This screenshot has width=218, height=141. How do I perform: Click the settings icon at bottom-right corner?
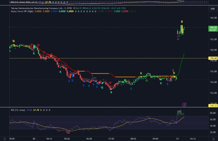213,139
